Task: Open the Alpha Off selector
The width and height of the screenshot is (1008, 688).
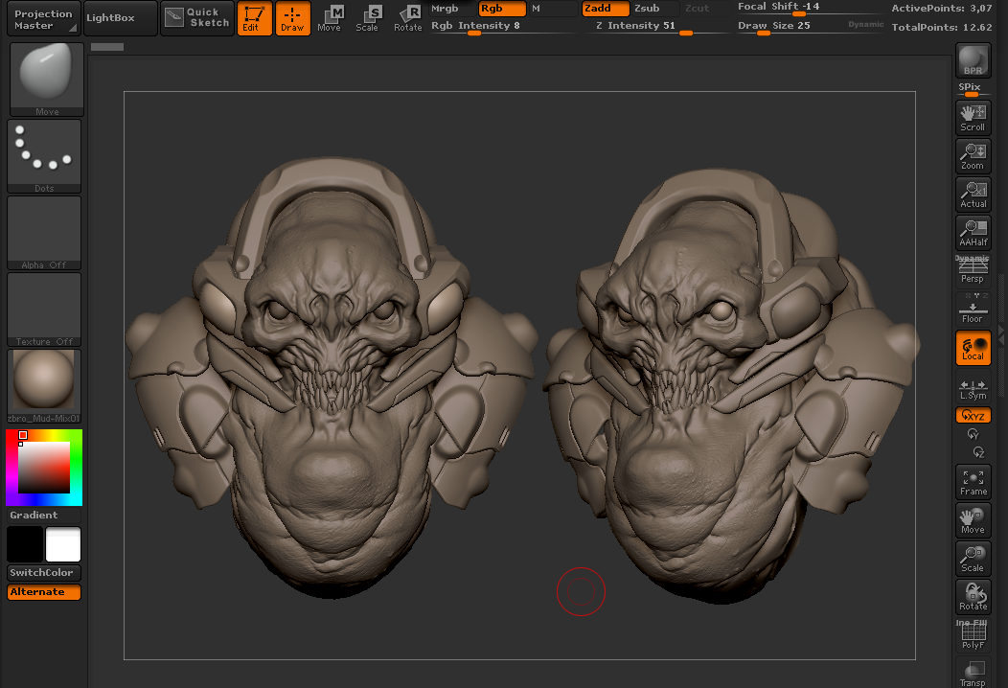Action: [x=44, y=233]
